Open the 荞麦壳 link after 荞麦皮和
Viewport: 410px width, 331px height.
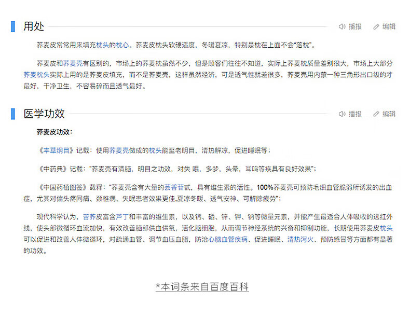(x=73, y=63)
